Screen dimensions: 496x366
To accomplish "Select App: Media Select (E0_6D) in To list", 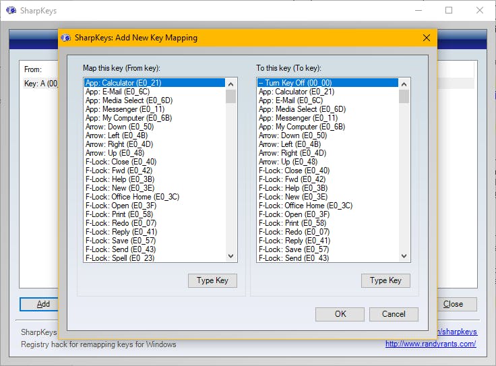I will 328,109.
